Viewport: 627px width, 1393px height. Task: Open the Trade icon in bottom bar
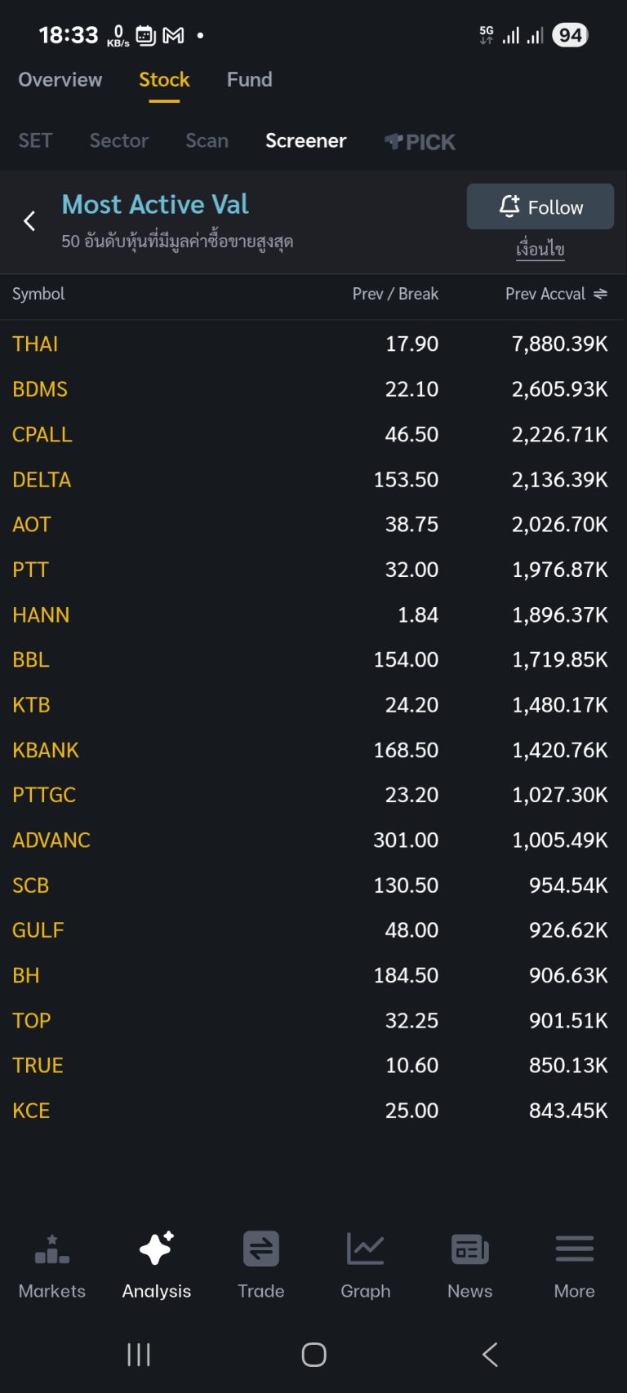(x=261, y=1249)
